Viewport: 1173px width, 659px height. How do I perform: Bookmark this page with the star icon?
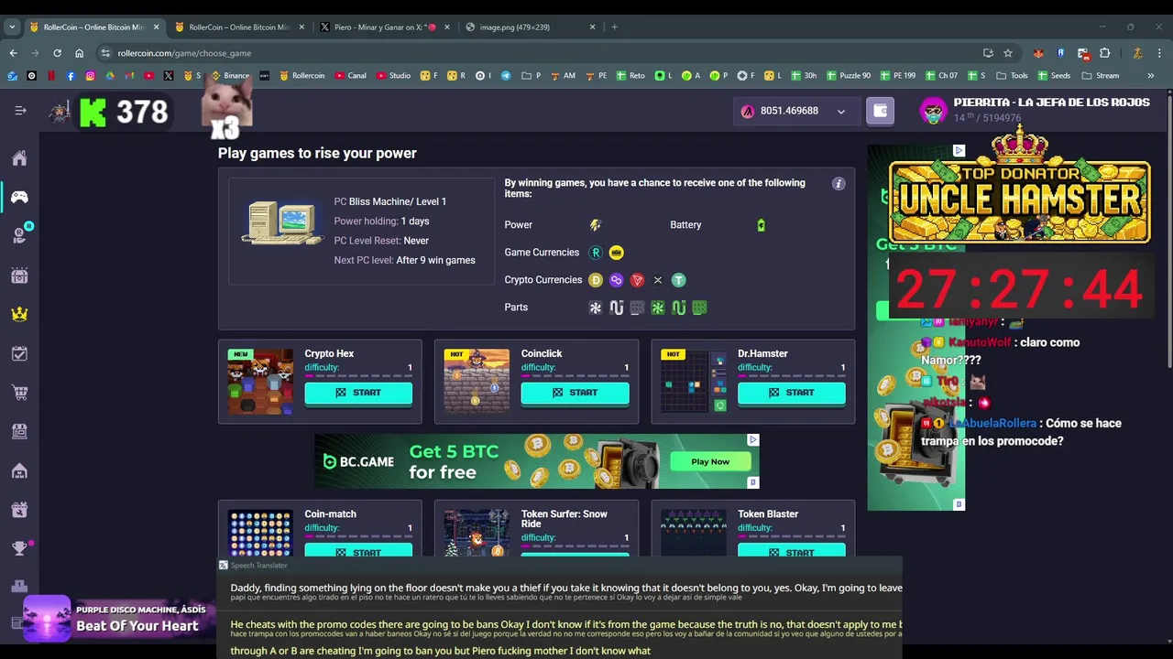pyautogui.click(x=1008, y=53)
